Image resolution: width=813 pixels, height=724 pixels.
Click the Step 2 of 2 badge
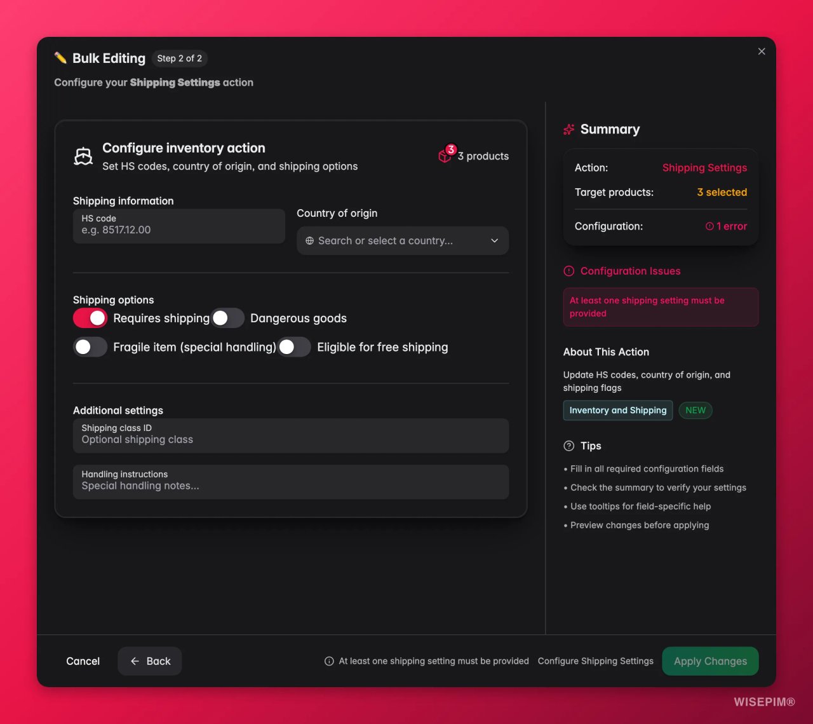coord(180,58)
